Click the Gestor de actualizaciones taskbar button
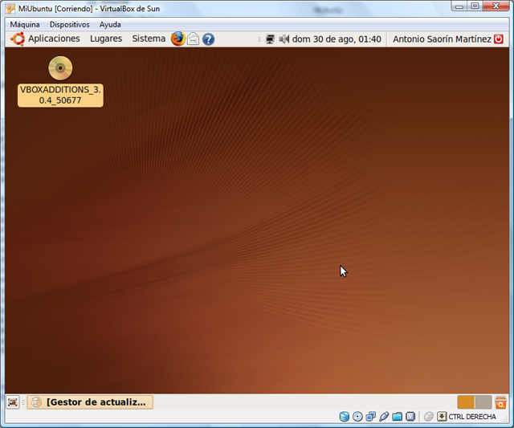 click(90, 402)
